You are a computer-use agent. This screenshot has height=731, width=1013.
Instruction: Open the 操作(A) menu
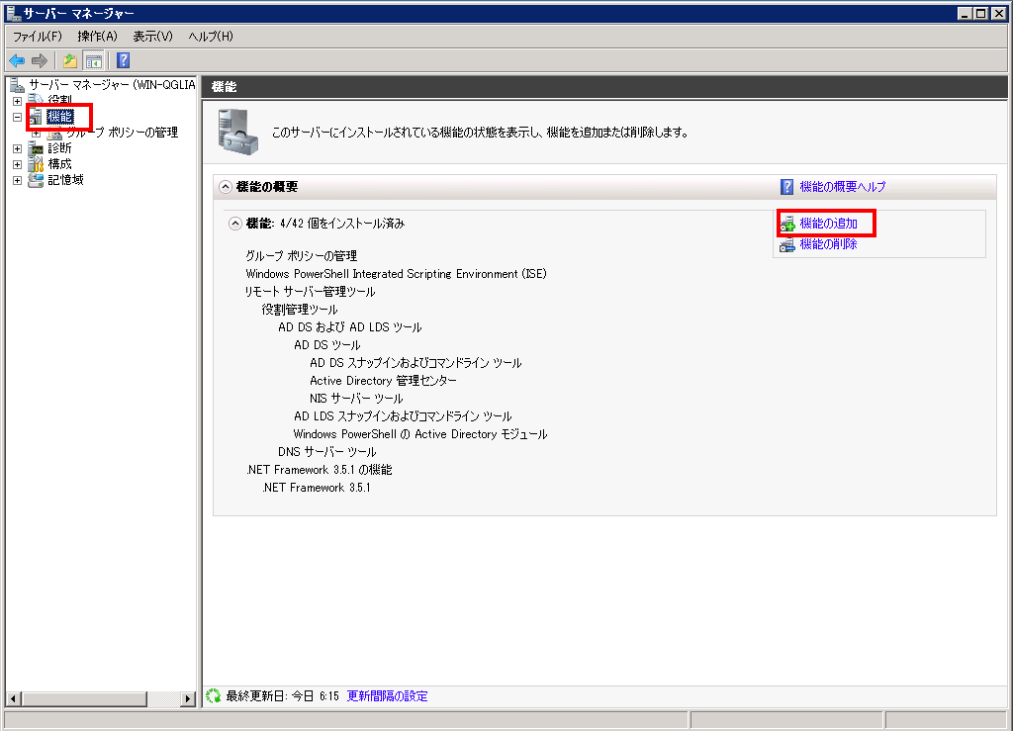(97, 37)
